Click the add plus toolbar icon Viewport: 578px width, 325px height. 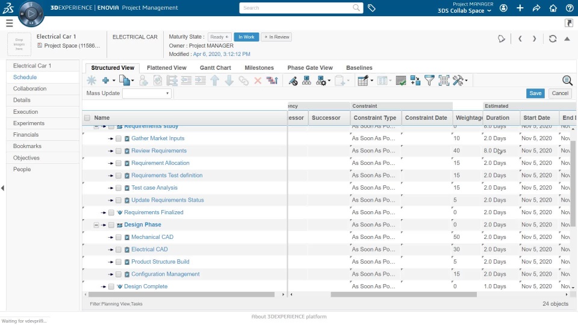click(105, 80)
